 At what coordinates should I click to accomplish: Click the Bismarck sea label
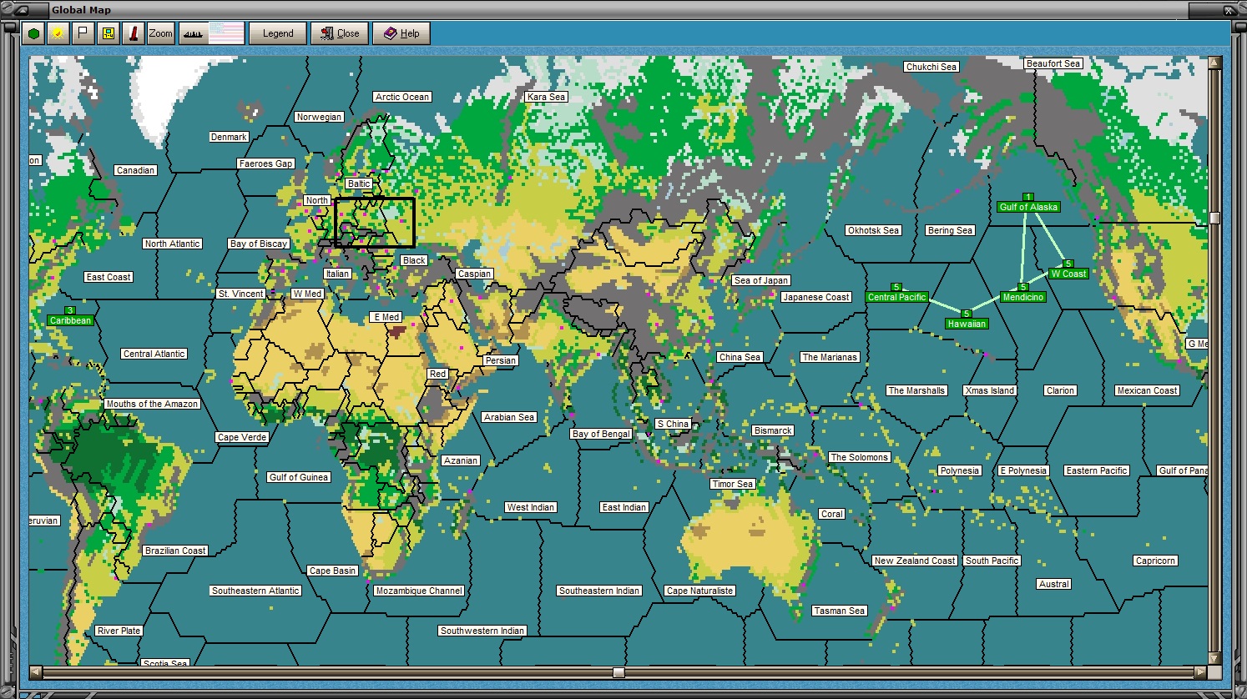point(773,430)
